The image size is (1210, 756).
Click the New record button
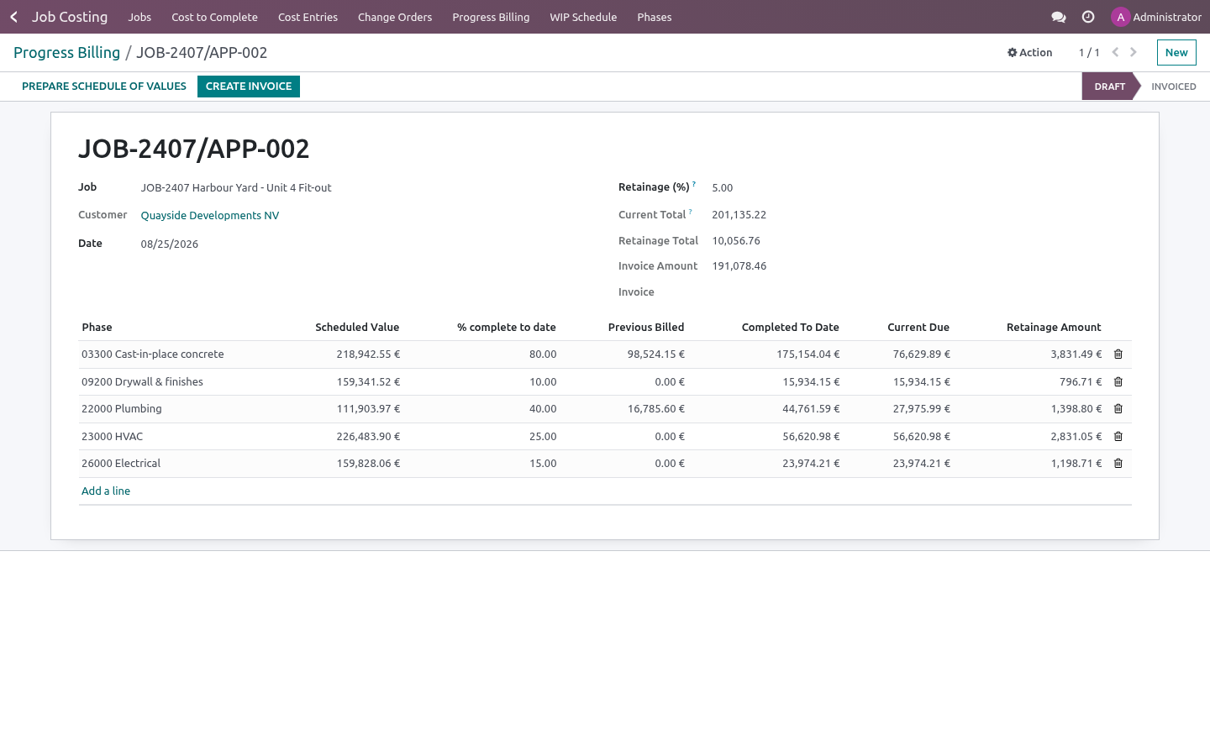click(x=1176, y=52)
